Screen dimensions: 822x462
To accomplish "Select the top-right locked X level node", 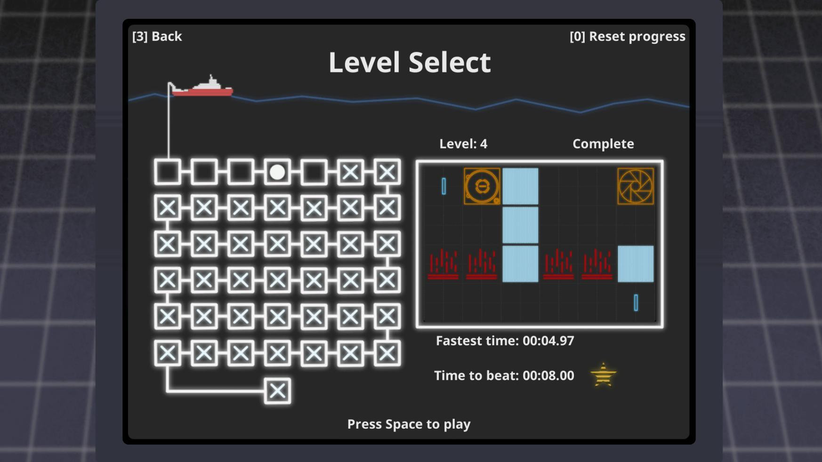I will 387,172.
